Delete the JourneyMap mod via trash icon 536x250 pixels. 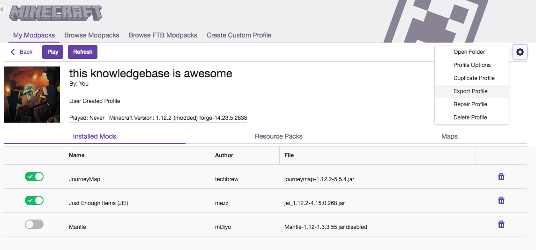(x=501, y=176)
